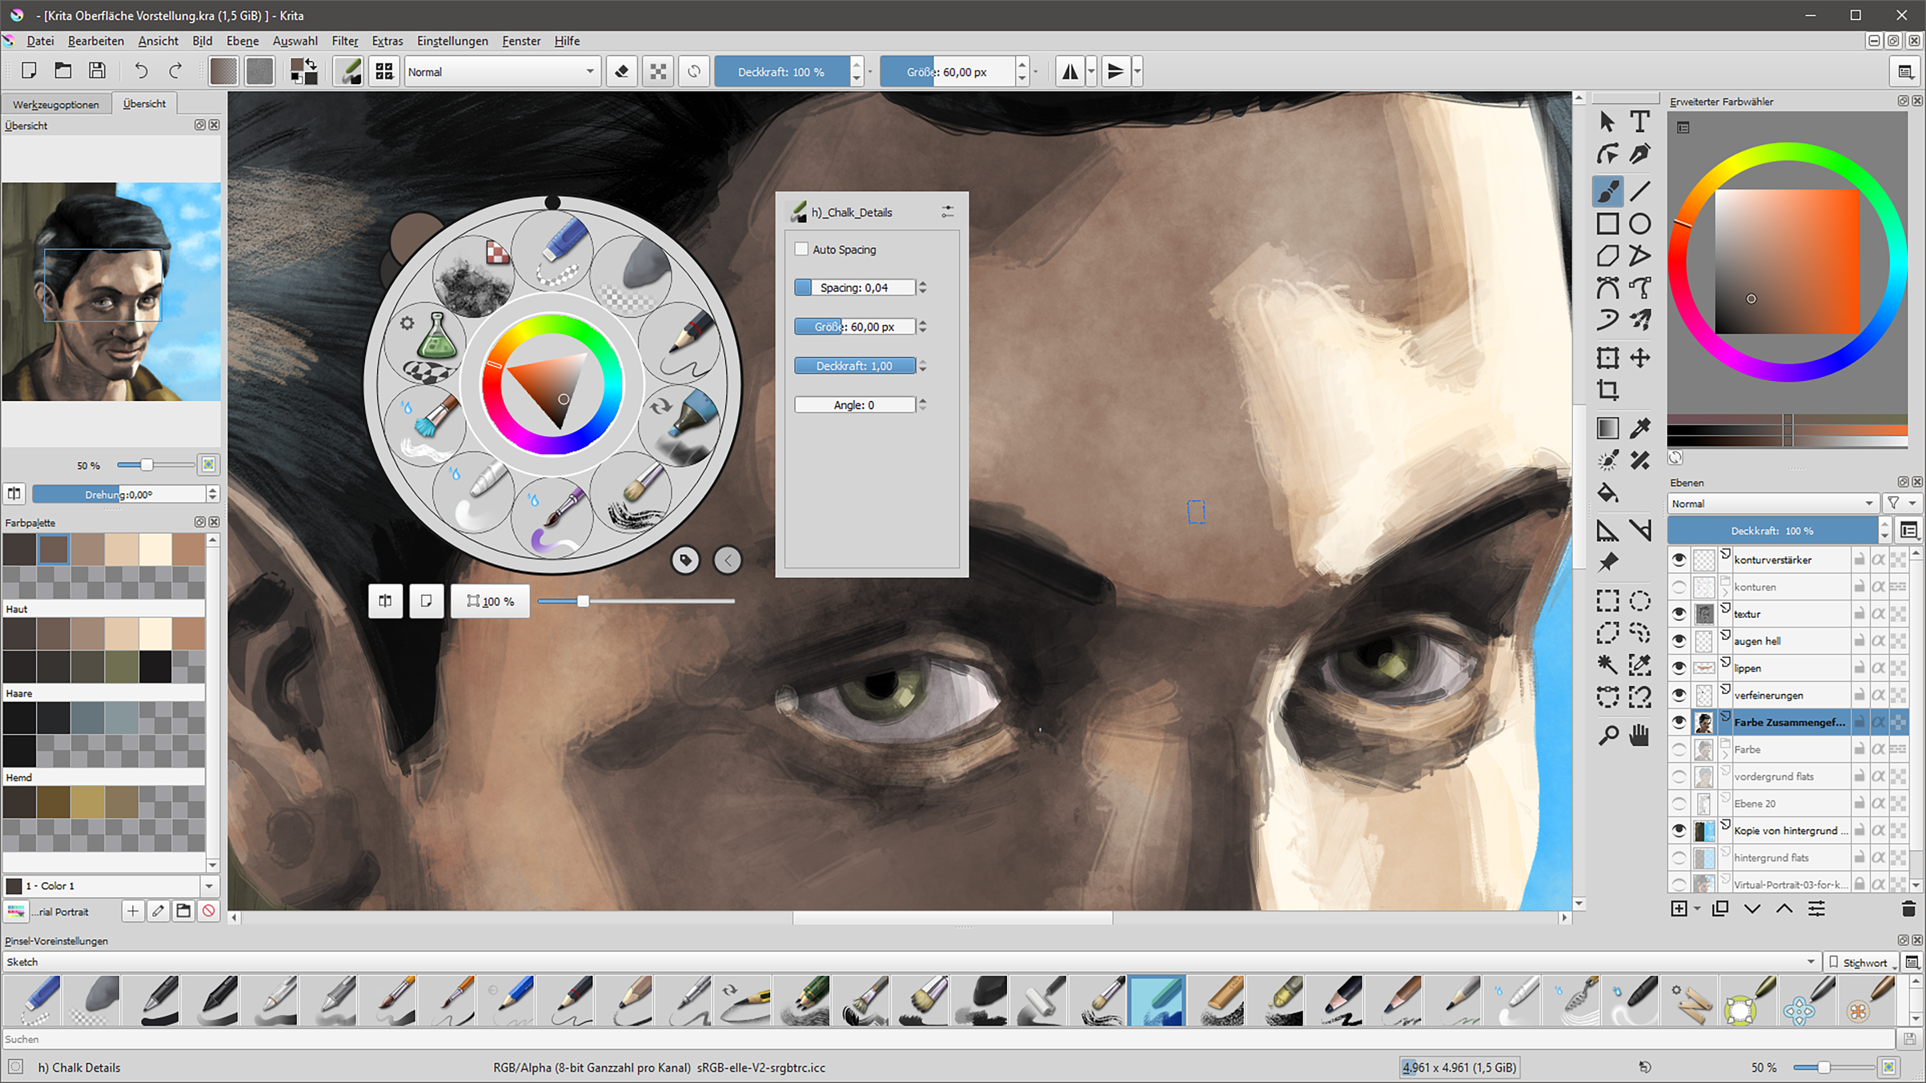
Task: Adjust the Deckkraft 100 % slider in toolbar
Action: coord(781,72)
